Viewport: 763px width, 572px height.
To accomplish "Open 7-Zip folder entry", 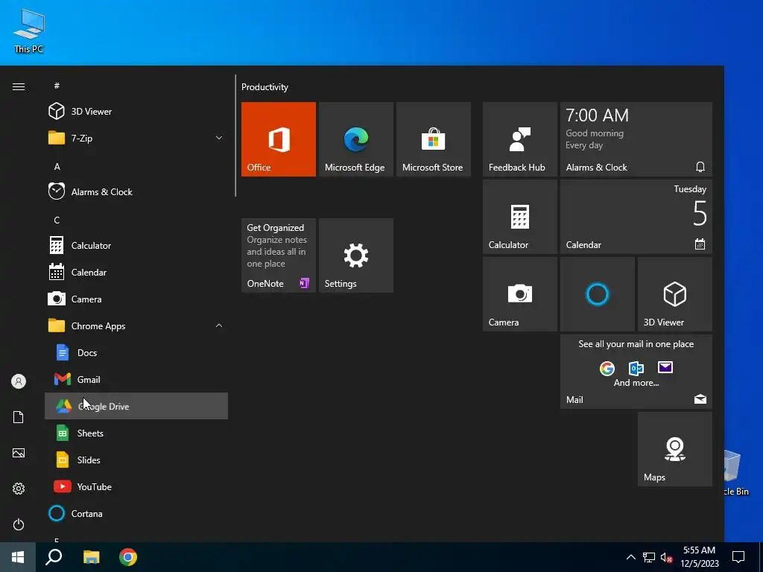I will coord(136,138).
